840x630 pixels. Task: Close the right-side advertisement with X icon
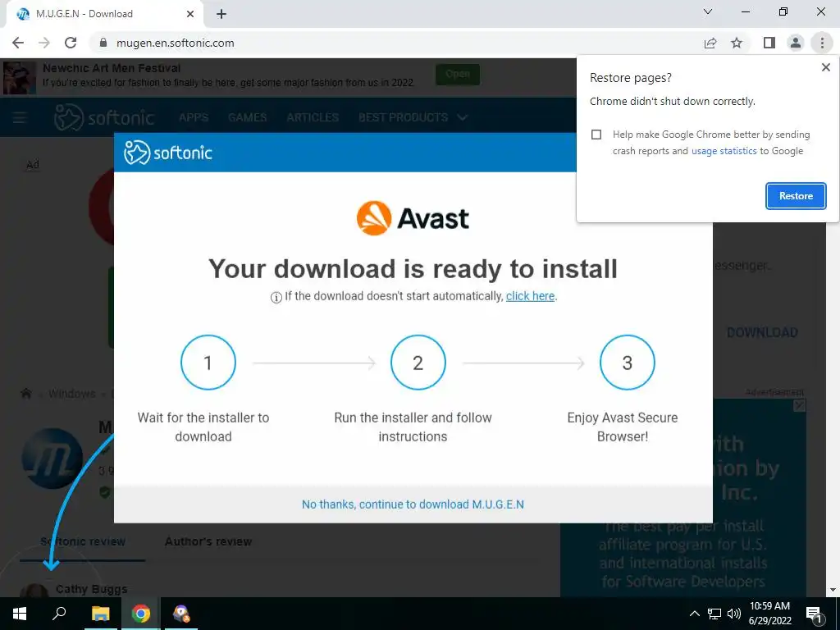799,405
